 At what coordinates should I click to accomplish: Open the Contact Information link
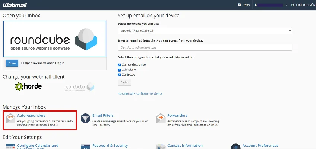(185, 146)
